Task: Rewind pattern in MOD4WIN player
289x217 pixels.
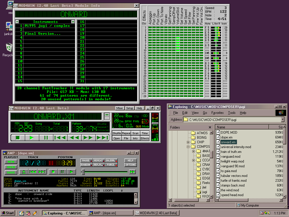Action: tap(75, 138)
